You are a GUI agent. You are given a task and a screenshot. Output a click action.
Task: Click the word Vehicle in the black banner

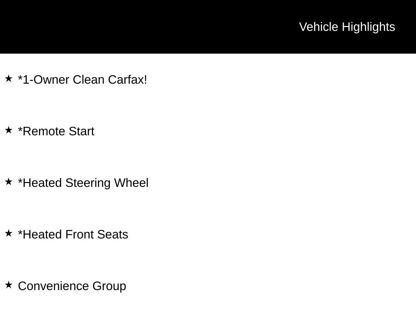tap(318, 27)
